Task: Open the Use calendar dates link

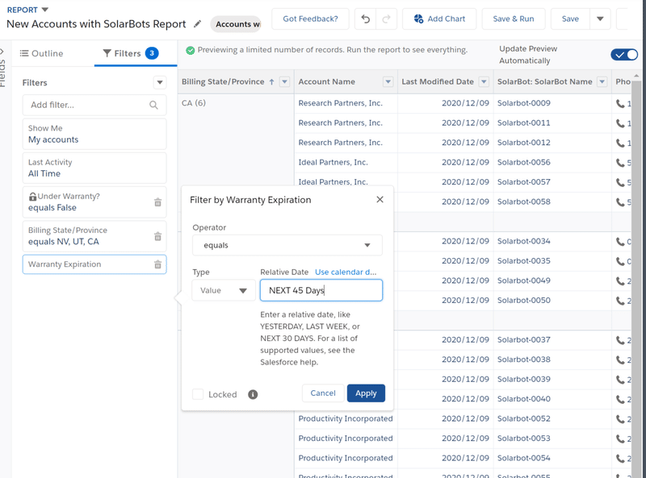Action: (x=346, y=272)
